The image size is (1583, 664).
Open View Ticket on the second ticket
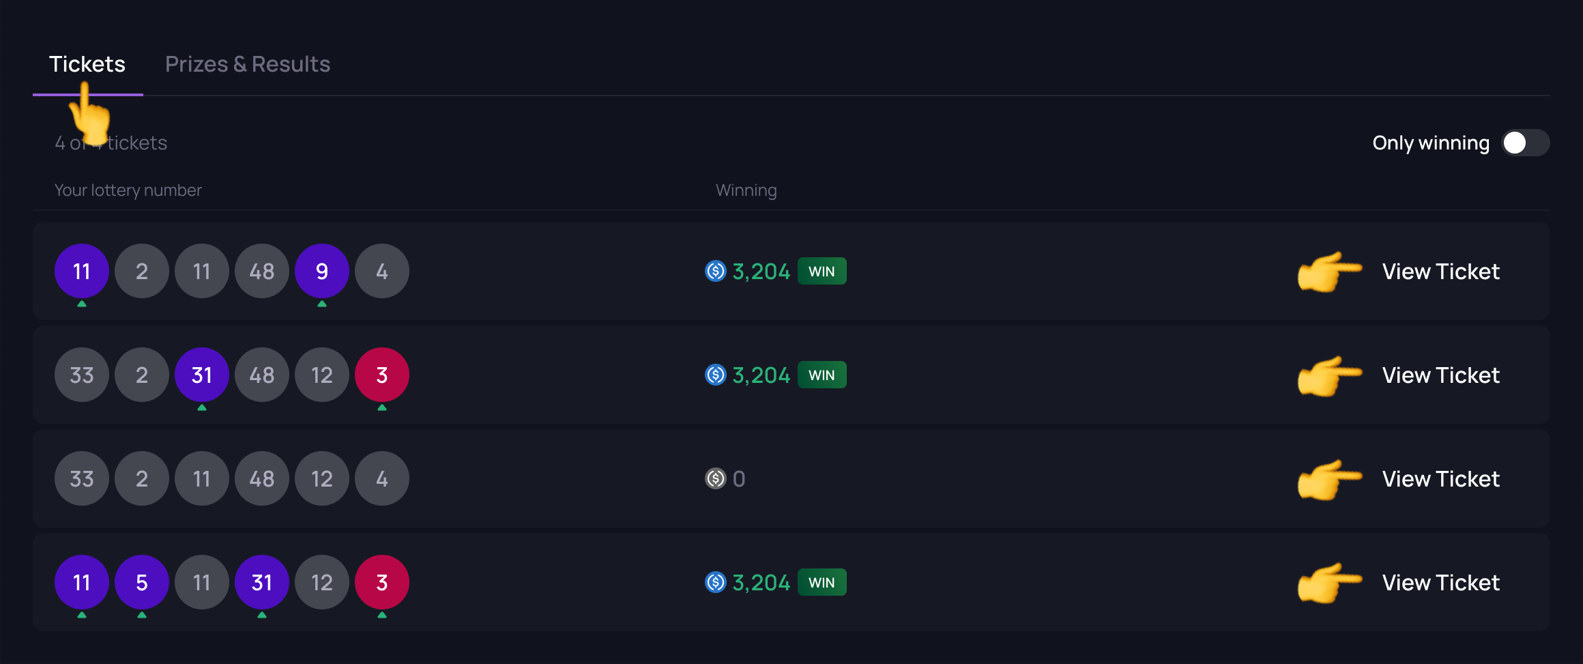[x=1440, y=375]
